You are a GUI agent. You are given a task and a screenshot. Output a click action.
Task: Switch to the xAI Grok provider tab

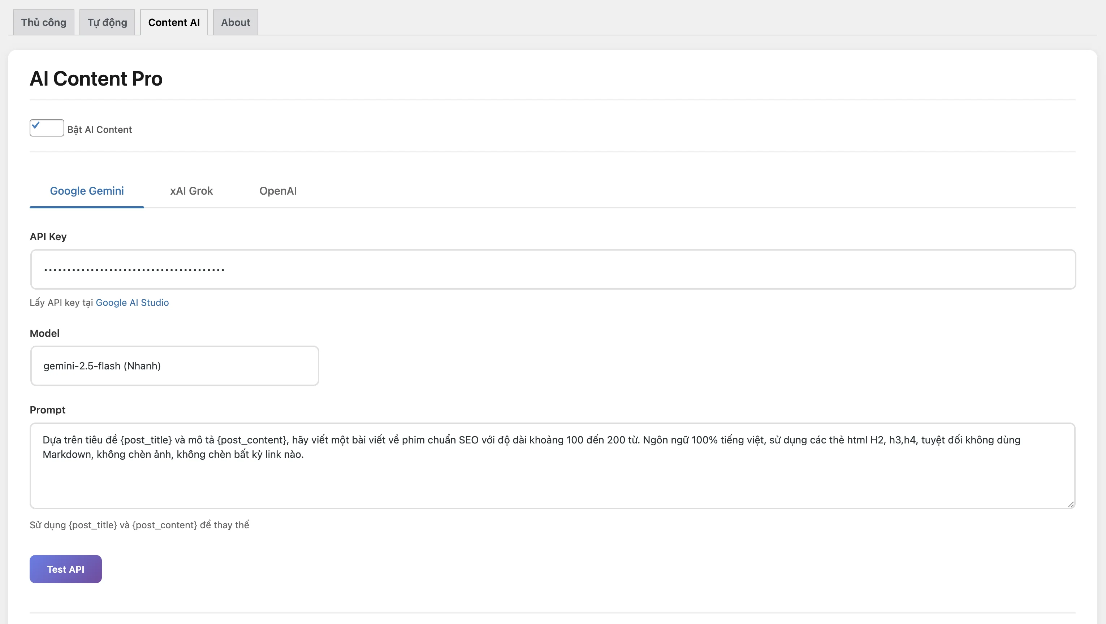click(191, 191)
